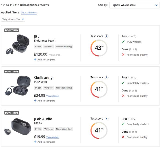Clear all filters
Image resolution: width=160 pixels, height=147 pixels.
pos(29,13)
